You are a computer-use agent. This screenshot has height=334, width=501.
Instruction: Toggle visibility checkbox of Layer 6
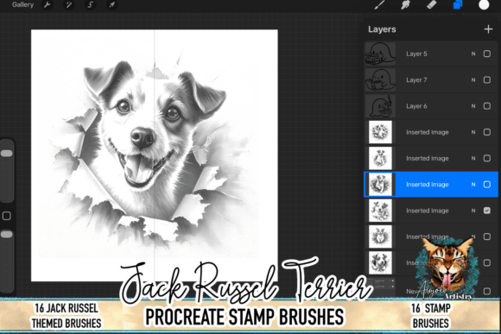(x=487, y=106)
